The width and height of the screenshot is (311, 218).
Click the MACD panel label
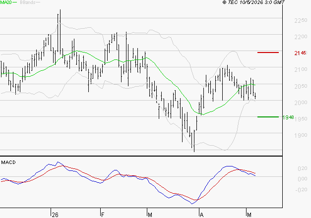coord(8,163)
